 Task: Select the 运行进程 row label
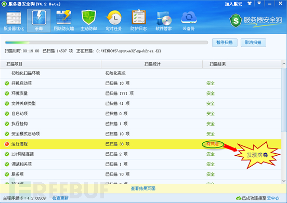19,144
